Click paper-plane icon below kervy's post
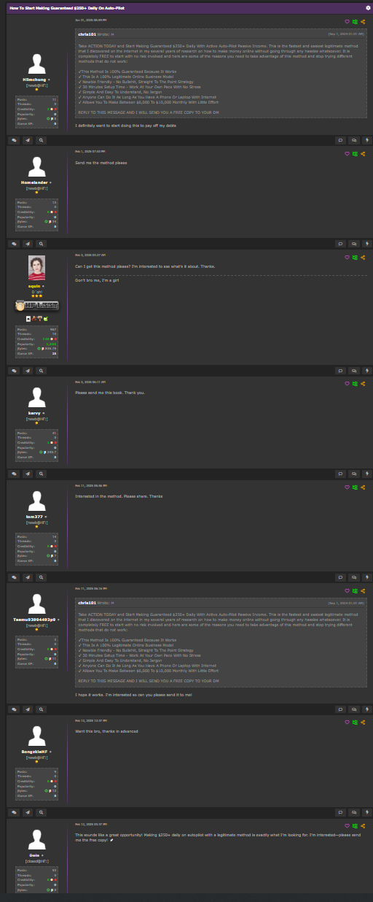 click(x=28, y=474)
